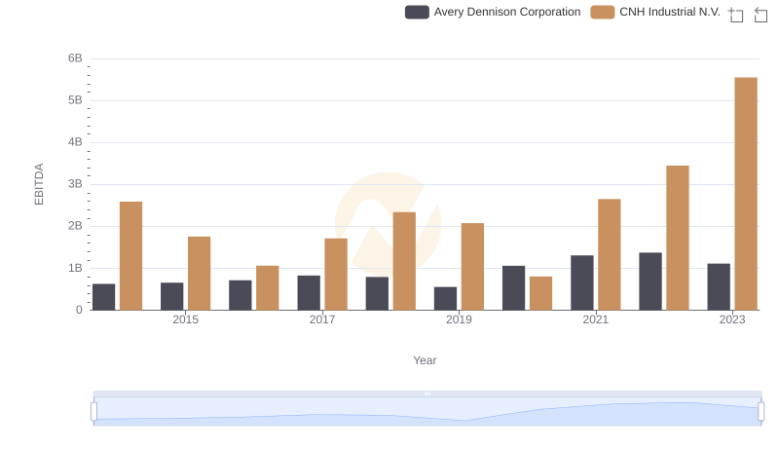
Task: Click the 2017 x-axis label
Action: 322,319
